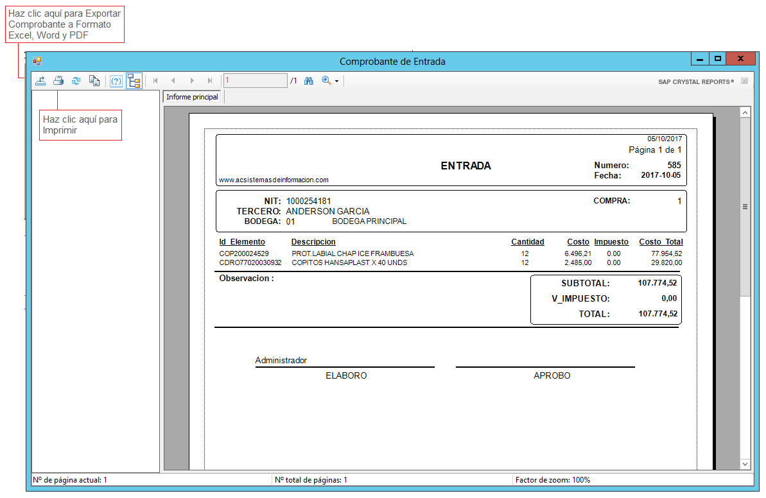Click the Print Report printer icon

point(58,81)
